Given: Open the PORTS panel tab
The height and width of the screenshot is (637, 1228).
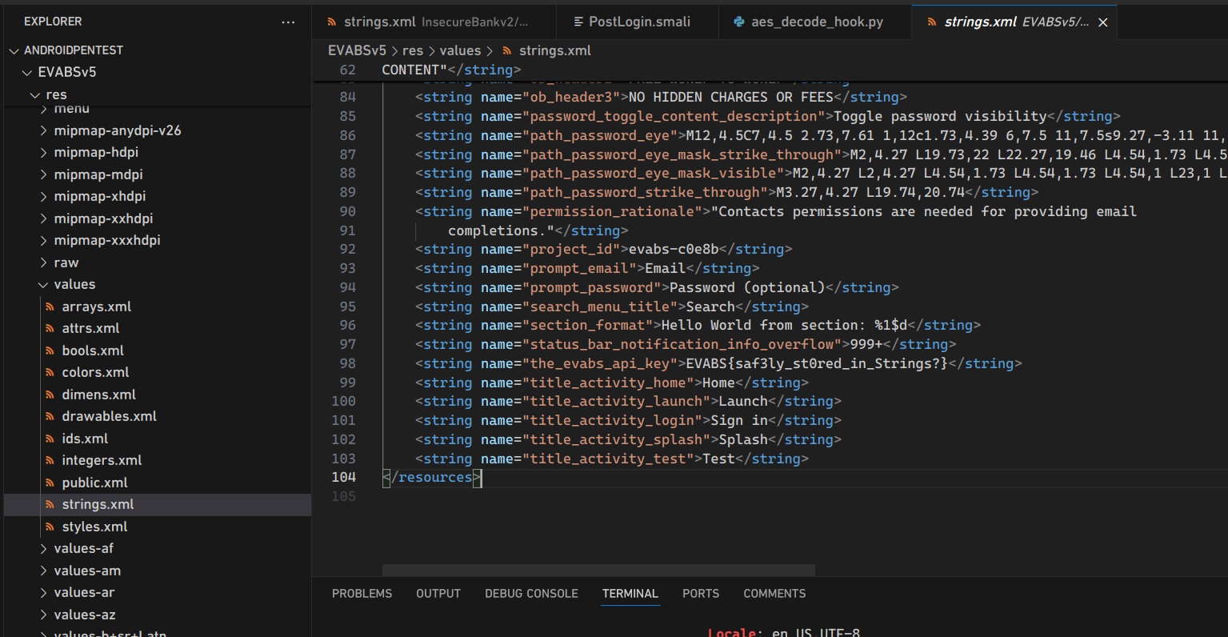Looking at the screenshot, I should (x=701, y=594).
